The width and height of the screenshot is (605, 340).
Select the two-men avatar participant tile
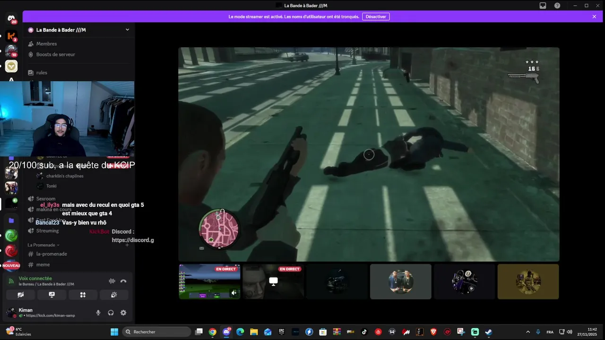pos(401,281)
